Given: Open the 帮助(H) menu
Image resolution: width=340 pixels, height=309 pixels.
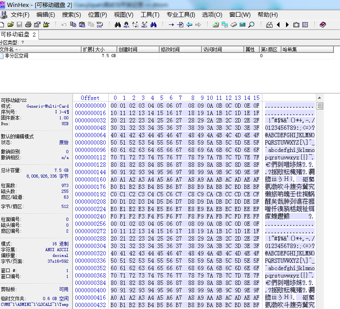Looking at the screenshot, I should (268, 15).
